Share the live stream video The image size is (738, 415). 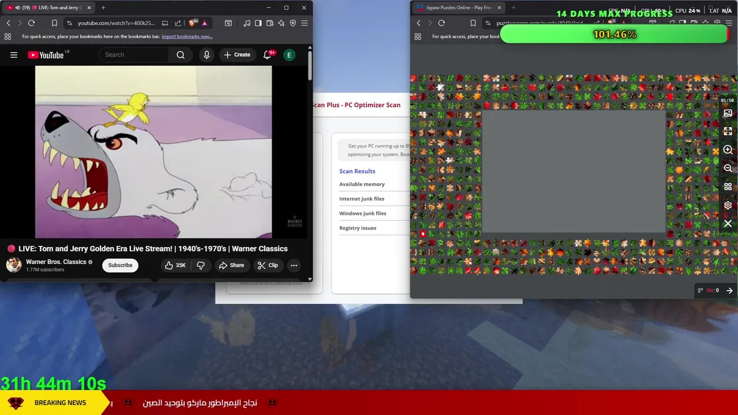click(x=231, y=265)
